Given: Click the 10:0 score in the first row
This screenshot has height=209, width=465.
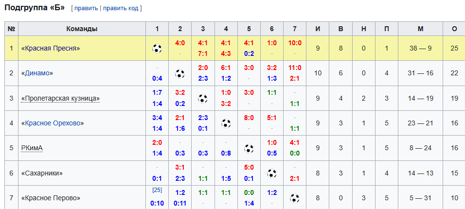Looking at the screenshot, I should tap(294, 43).
